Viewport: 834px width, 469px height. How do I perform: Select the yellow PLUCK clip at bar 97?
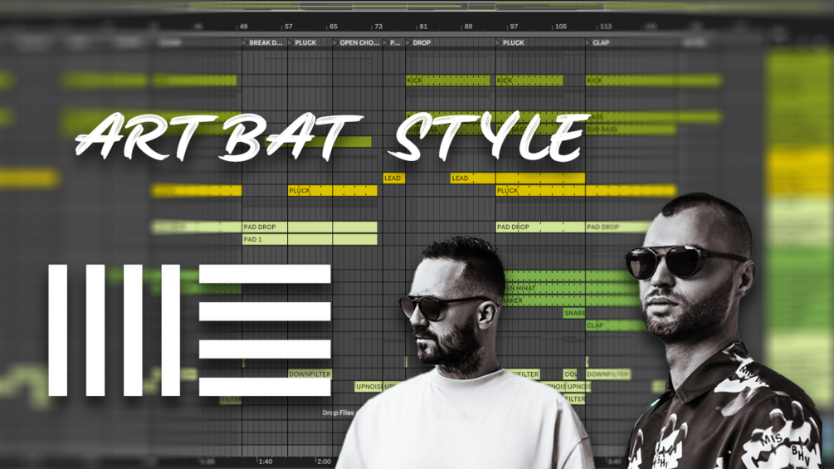pos(586,190)
